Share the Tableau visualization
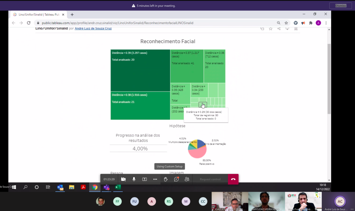This screenshot has height=211, width=355. coord(279,28)
